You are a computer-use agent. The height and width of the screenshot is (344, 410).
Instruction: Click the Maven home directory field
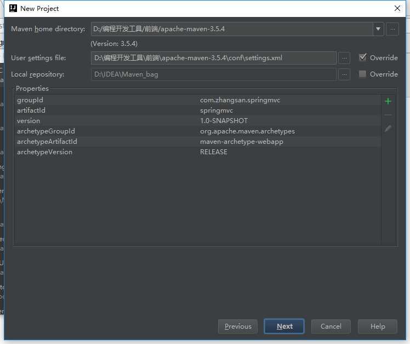pos(232,29)
